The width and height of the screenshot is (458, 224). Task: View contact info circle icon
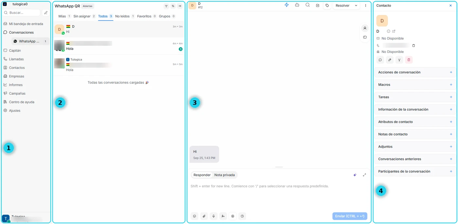point(388,31)
